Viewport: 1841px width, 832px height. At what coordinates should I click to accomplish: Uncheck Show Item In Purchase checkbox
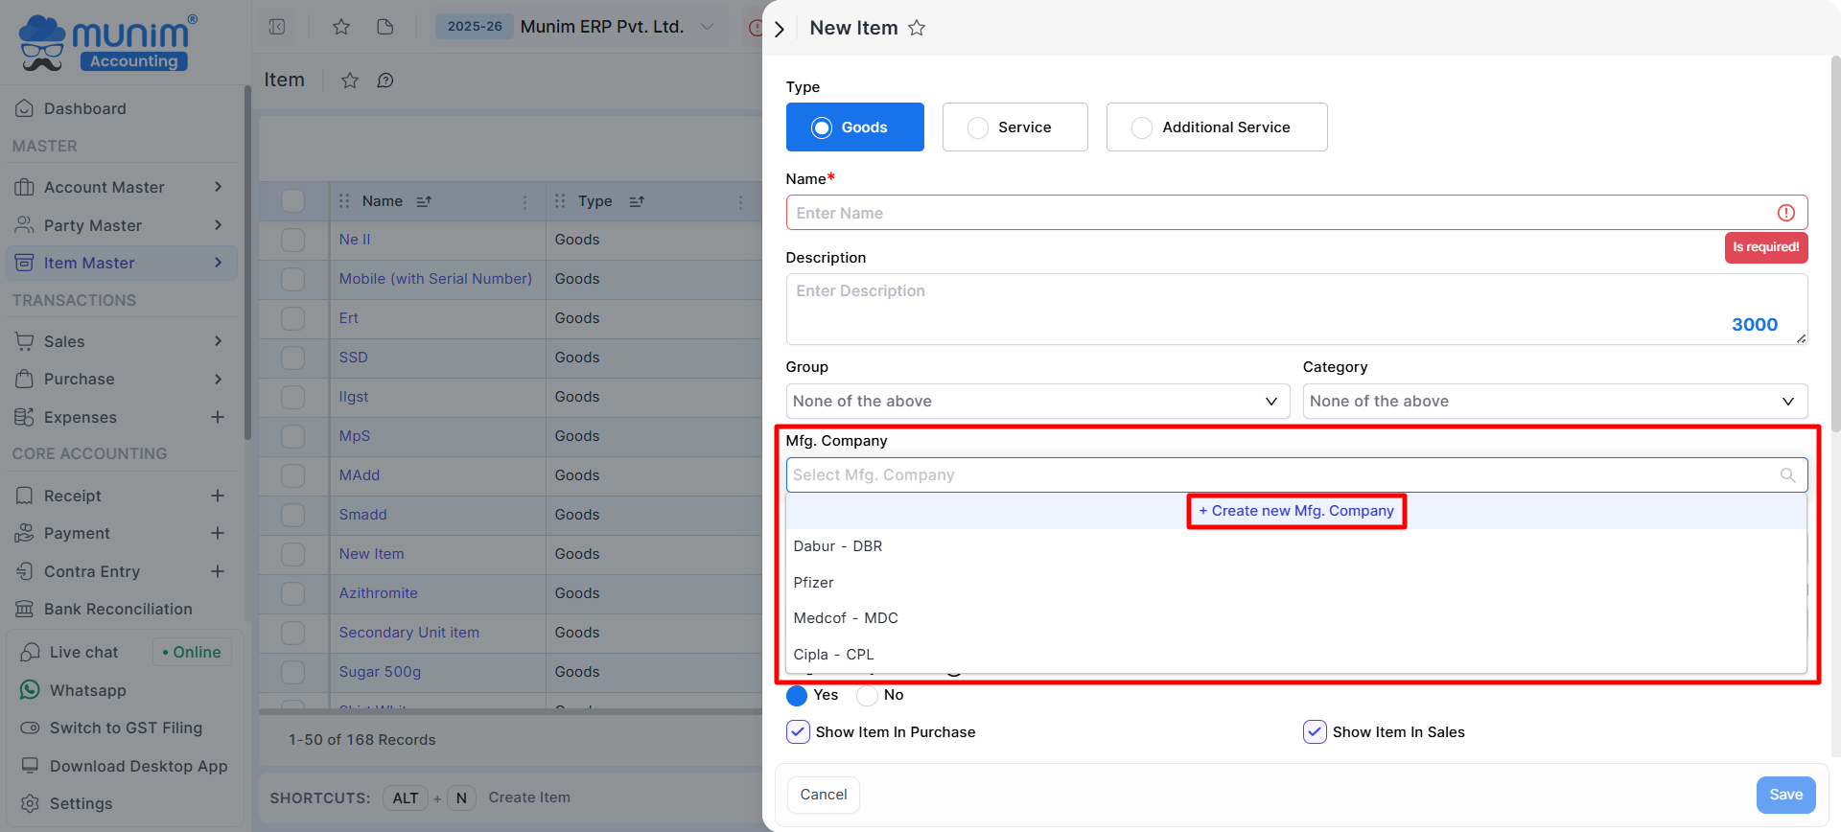click(798, 732)
